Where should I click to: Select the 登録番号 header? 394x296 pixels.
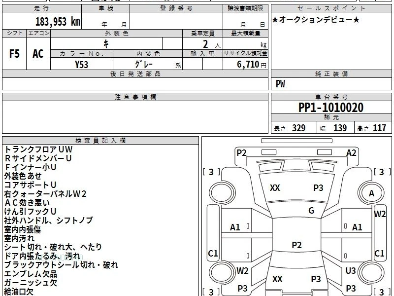[x=176, y=8]
